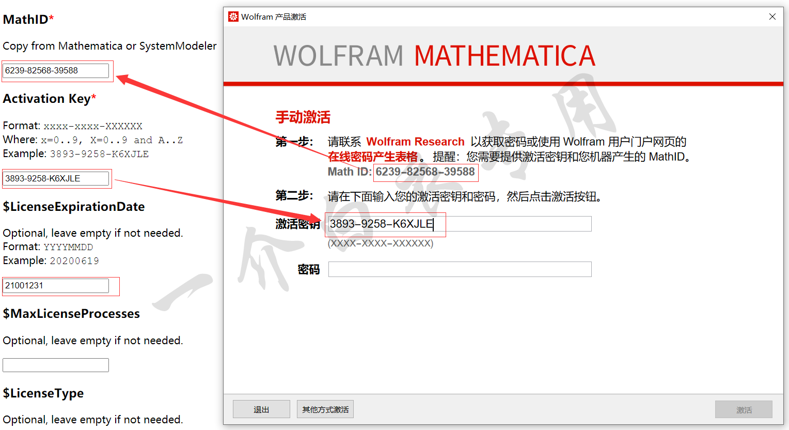Click the 激活 button at bottom right
Screen dimensions: 789x430
click(x=744, y=410)
